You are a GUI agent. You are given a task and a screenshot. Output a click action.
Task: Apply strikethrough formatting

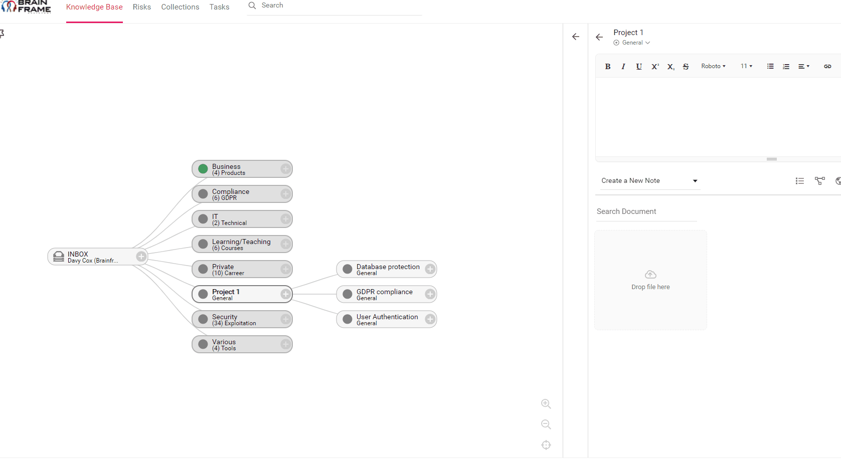pyautogui.click(x=686, y=66)
